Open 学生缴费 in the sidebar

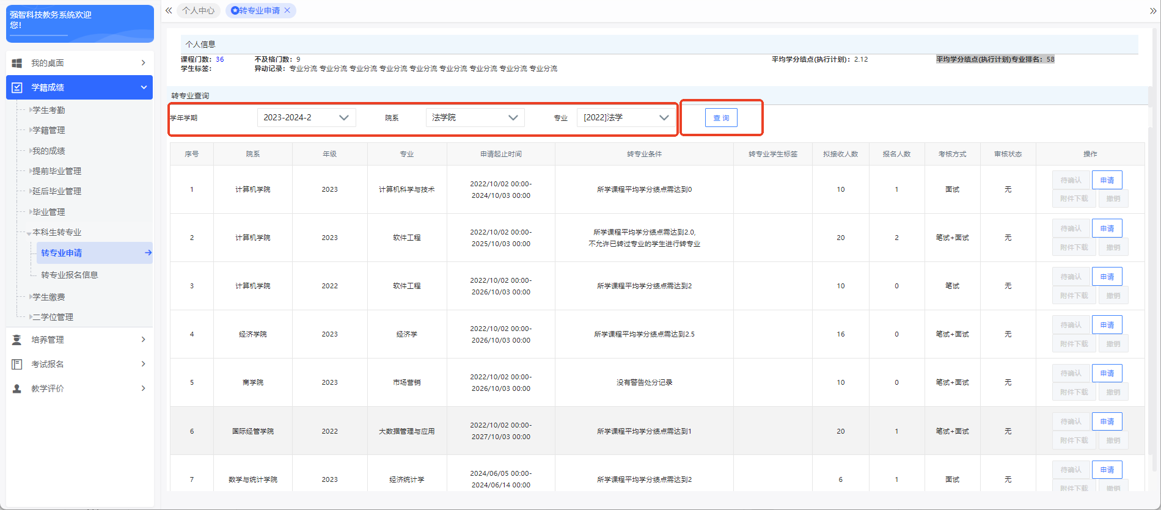point(48,297)
